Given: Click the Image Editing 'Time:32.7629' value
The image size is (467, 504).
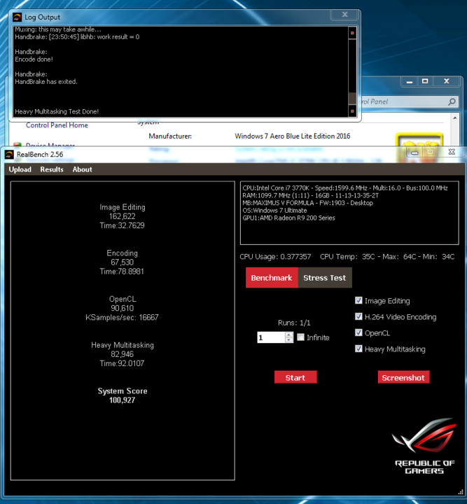Looking at the screenshot, I should pos(122,225).
